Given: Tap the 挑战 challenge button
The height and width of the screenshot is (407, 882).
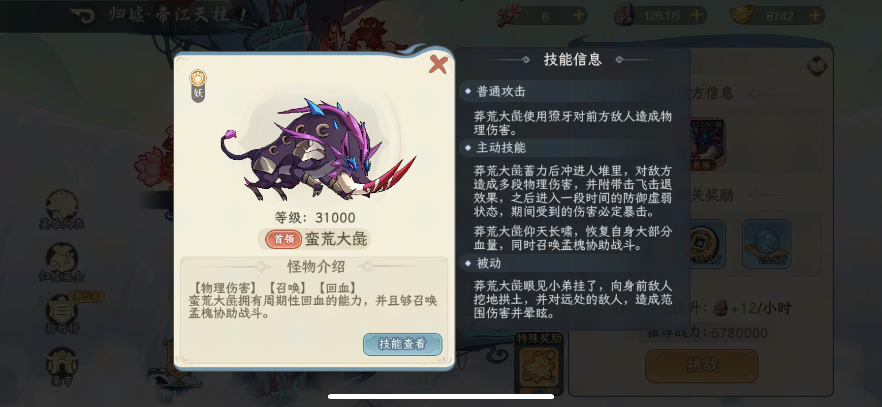Looking at the screenshot, I should pos(701,365).
